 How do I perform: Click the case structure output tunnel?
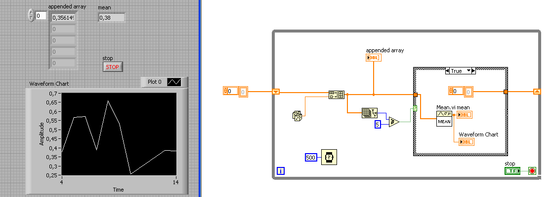(x=506, y=92)
